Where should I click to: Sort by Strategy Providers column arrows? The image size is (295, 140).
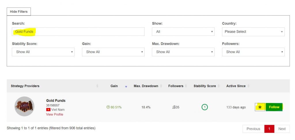point(97,86)
